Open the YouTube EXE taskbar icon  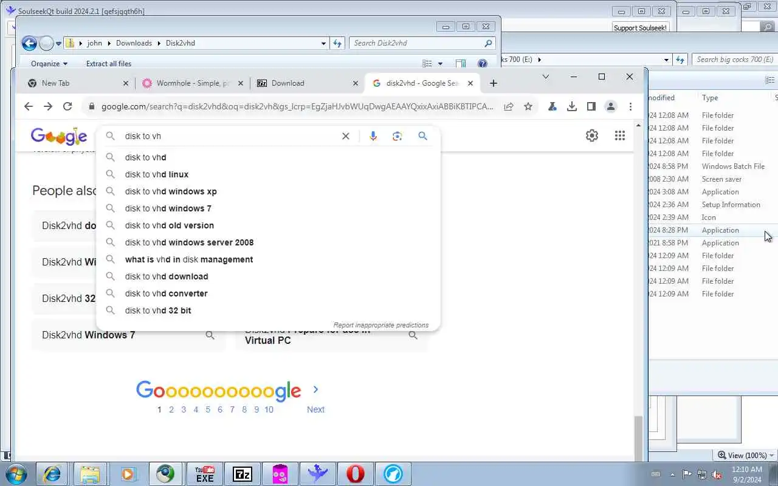click(x=205, y=474)
